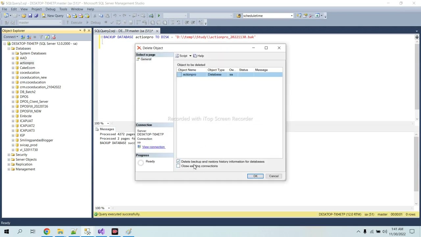
Task: Click the editor vertical scrollbar
Action: coord(417,76)
